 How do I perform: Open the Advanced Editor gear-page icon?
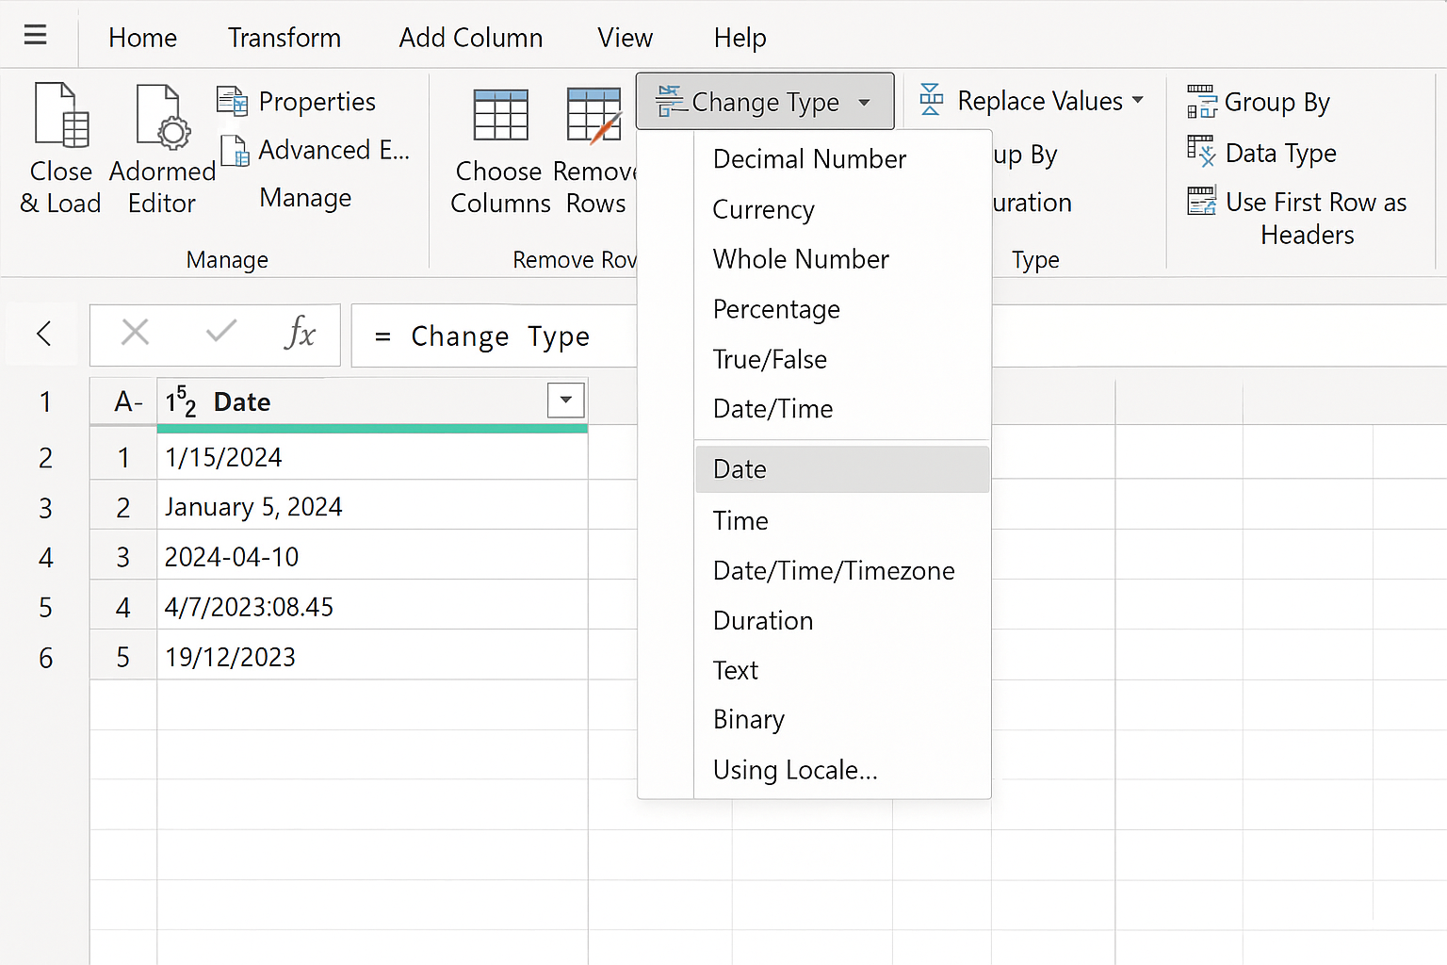click(162, 117)
